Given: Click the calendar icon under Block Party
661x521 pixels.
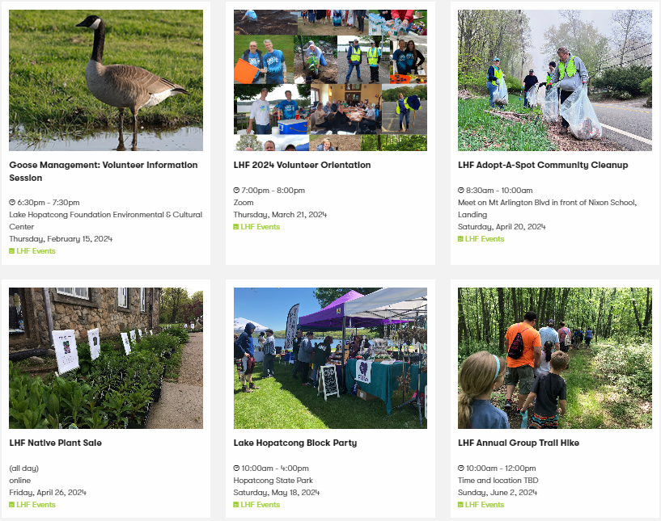Looking at the screenshot, I should (236, 505).
